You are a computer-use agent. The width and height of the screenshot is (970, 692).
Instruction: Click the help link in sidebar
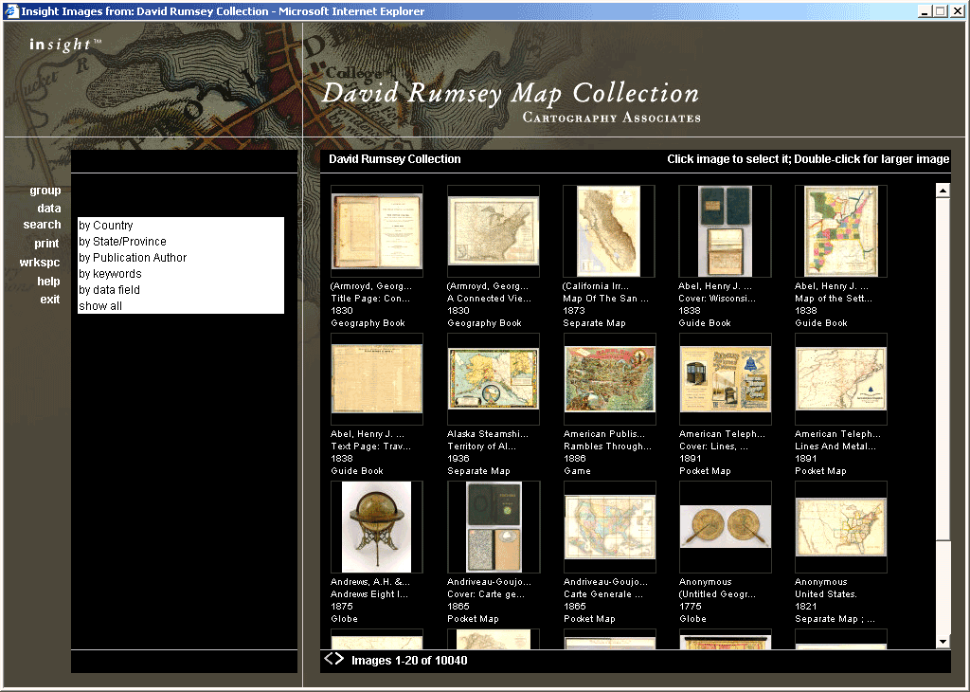pos(48,282)
